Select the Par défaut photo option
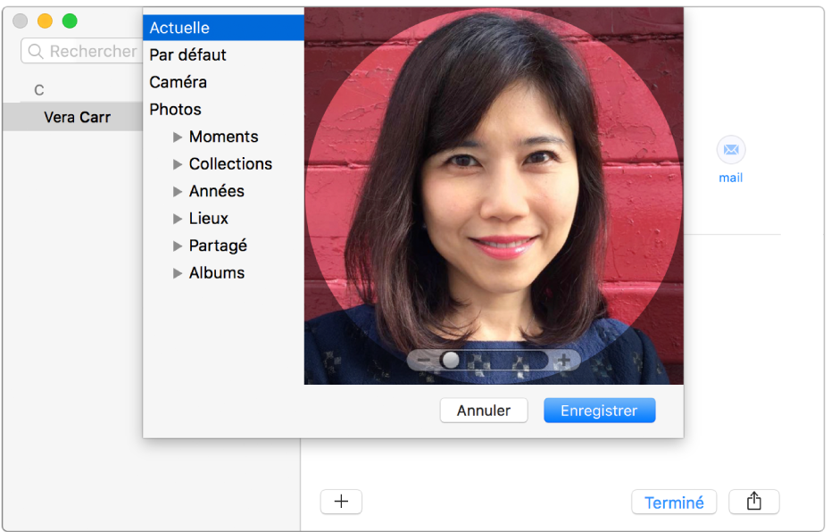This screenshot has height=532, width=831. [x=187, y=54]
